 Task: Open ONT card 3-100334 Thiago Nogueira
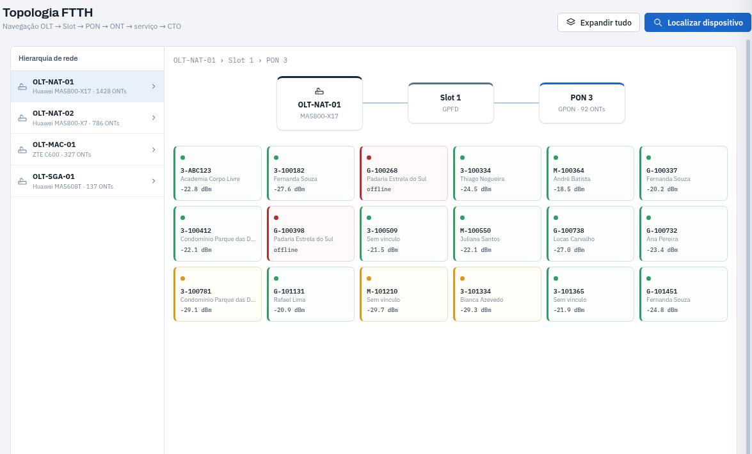click(497, 173)
